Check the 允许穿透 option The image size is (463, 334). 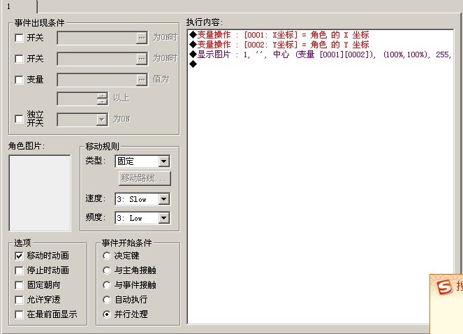(x=19, y=300)
